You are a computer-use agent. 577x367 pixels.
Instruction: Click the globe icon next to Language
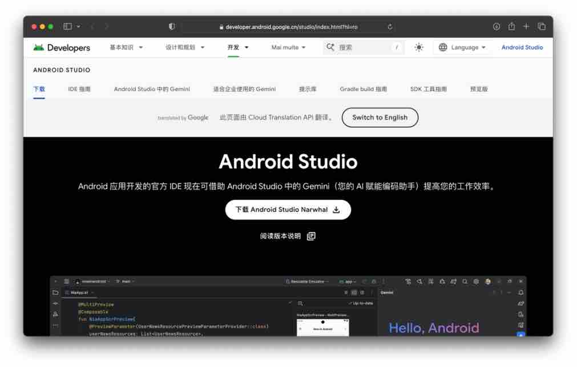tap(443, 47)
